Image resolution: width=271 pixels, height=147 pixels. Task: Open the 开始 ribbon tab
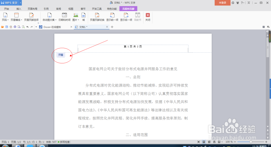7,9
